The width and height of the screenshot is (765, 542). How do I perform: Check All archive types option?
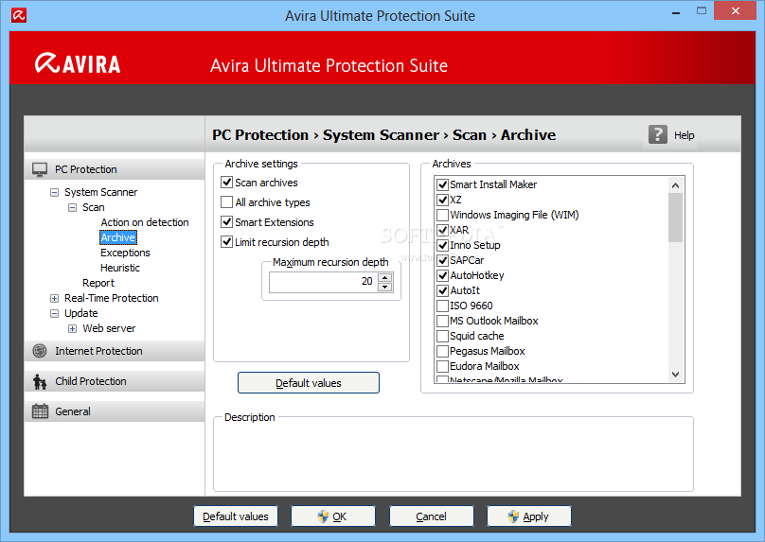pyautogui.click(x=226, y=202)
